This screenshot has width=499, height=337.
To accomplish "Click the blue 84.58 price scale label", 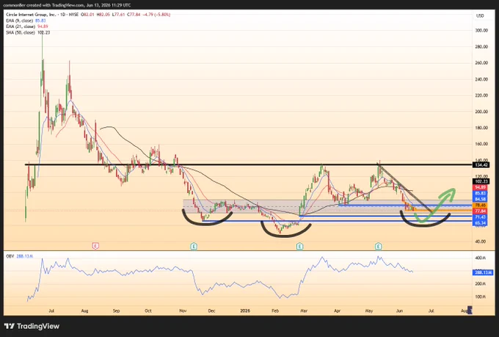I will click(x=480, y=200).
